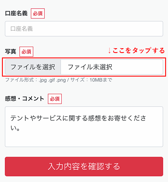Click the 10MBまで size limit note
This screenshot has width=168, height=182.
tap(101, 80)
